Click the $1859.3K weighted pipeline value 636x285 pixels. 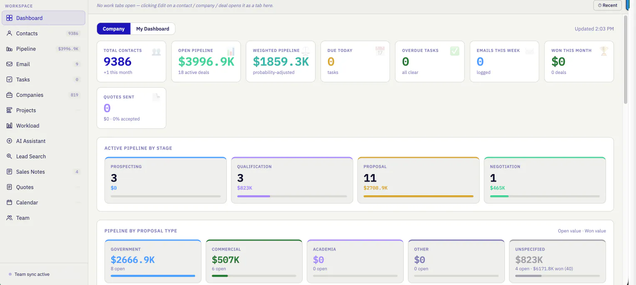[281, 61]
